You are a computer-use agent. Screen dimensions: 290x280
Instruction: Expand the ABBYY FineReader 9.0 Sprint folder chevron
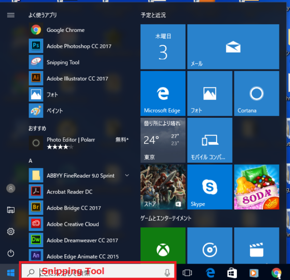pos(127,175)
